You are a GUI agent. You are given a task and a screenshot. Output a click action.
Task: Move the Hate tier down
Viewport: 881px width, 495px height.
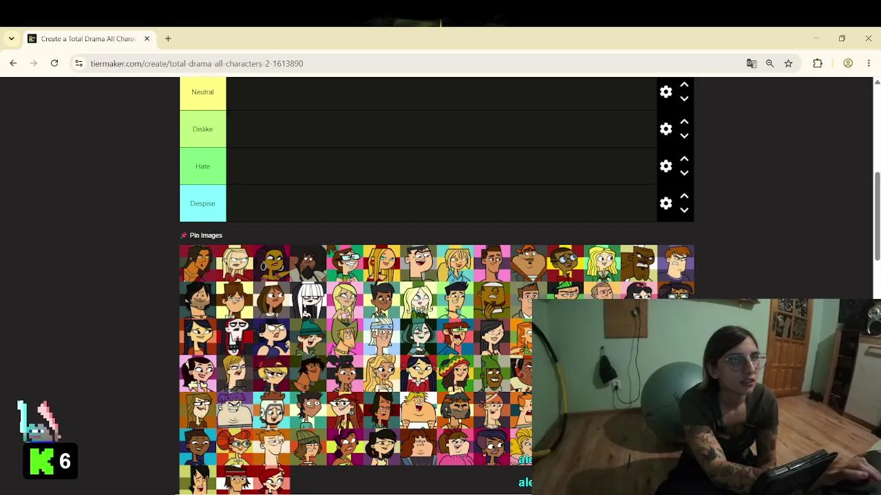(684, 173)
